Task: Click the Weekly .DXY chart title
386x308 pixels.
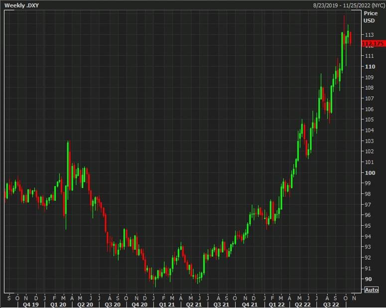Action: (x=22, y=5)
